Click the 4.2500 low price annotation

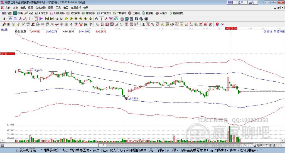[134, 98]
